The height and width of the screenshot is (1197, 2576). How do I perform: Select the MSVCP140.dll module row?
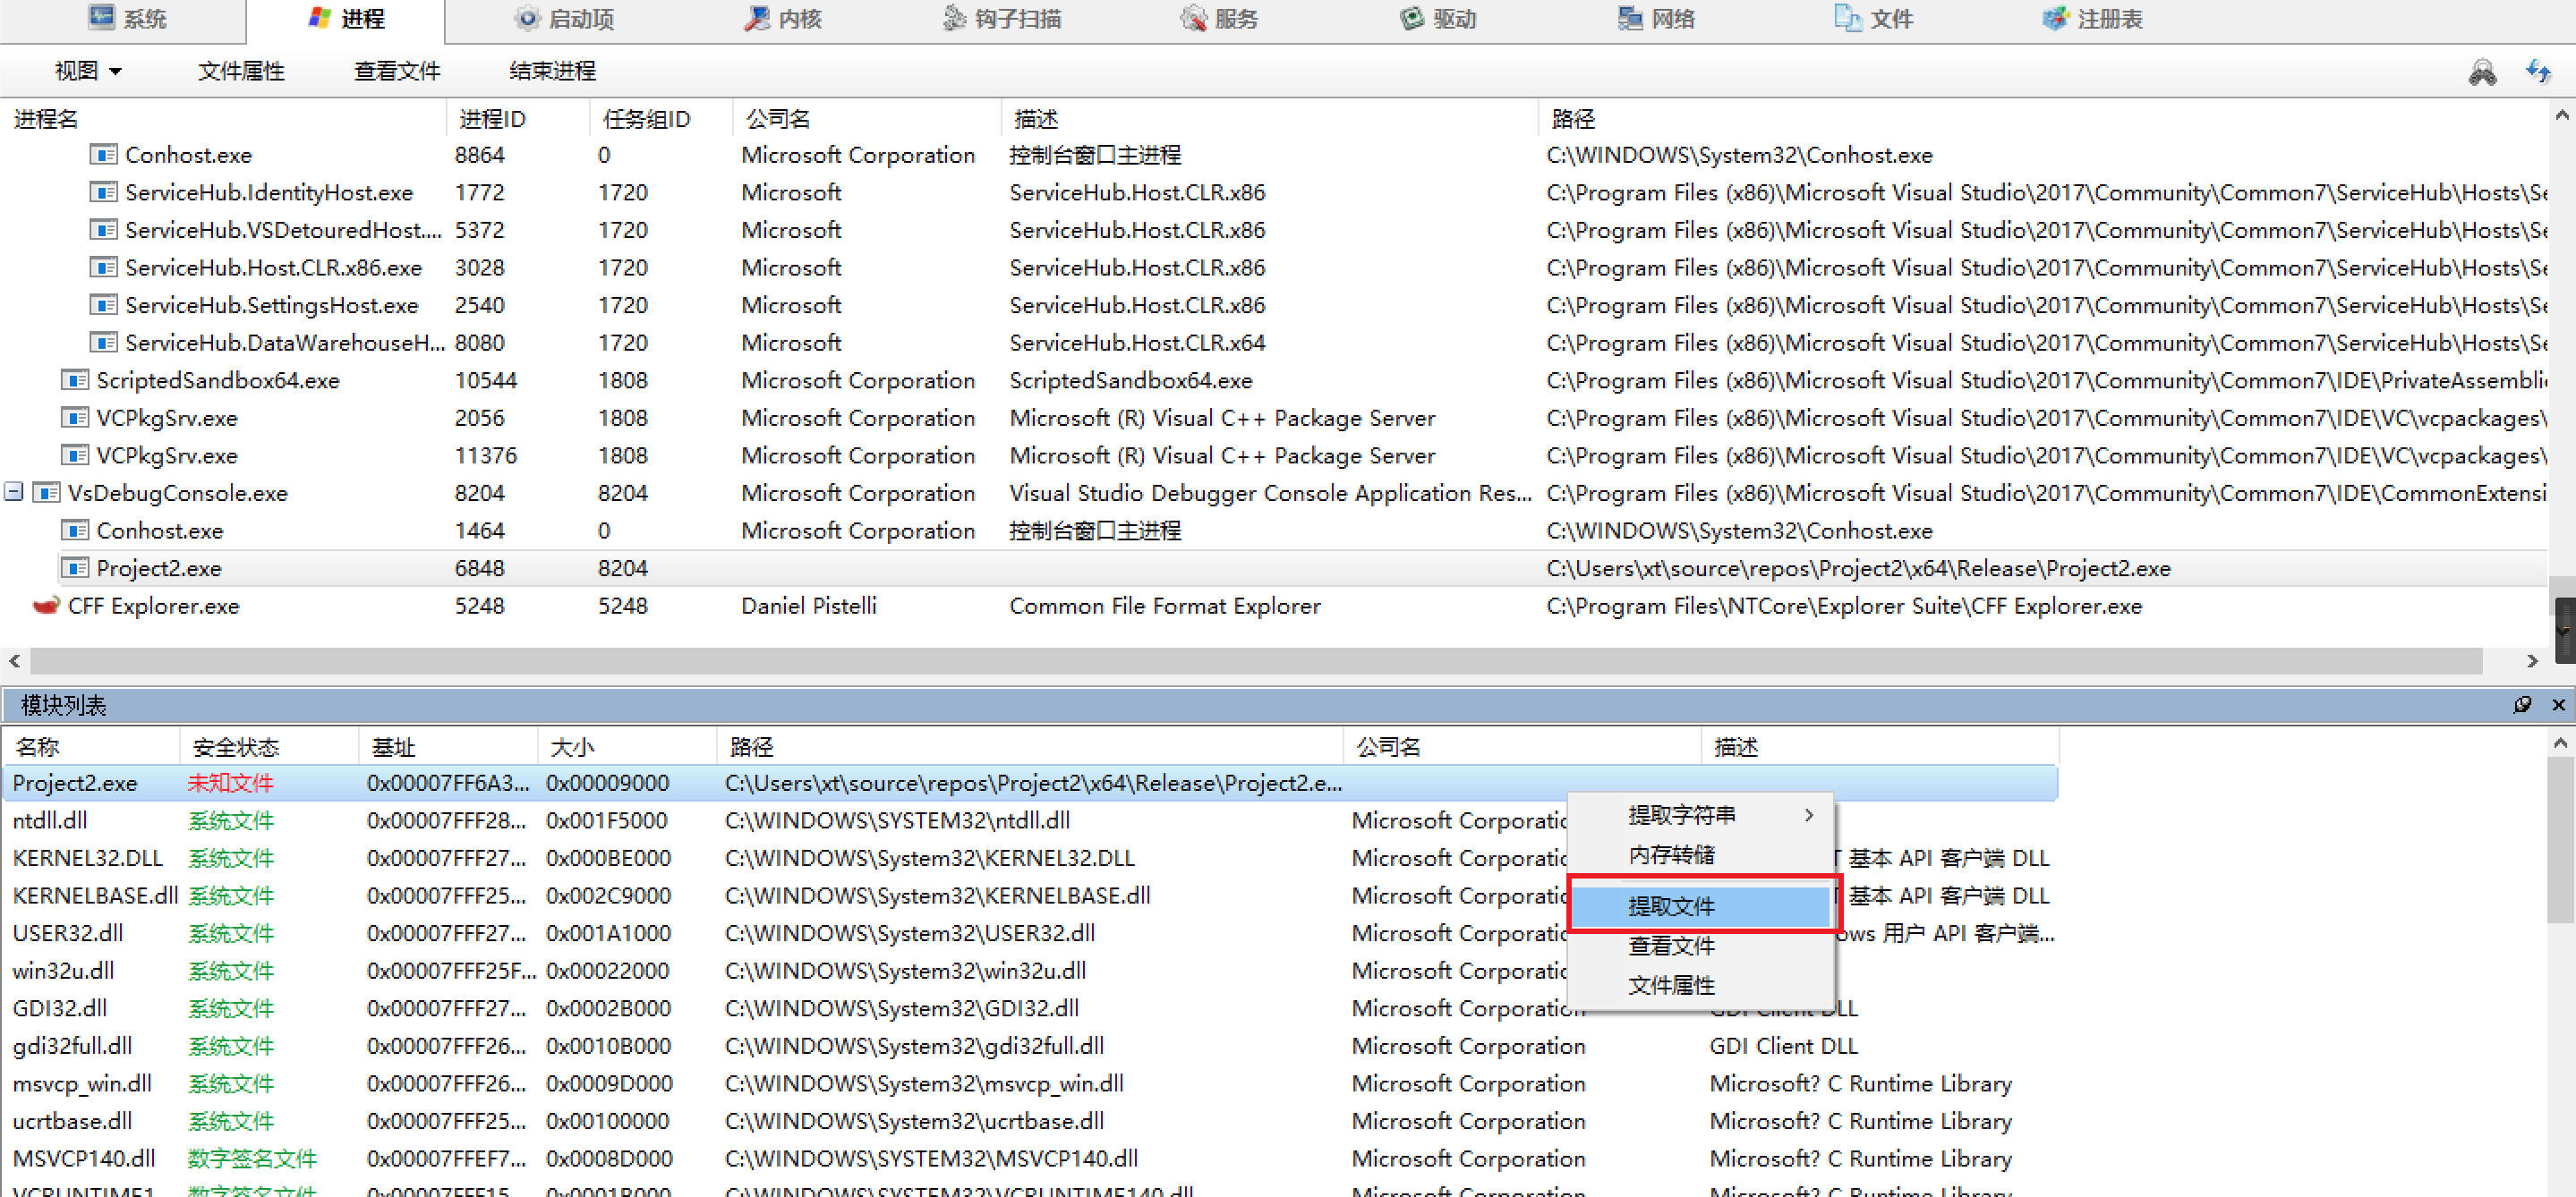tap(1030, 1158)
